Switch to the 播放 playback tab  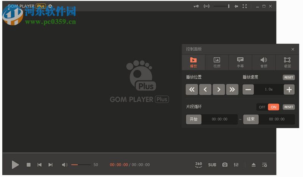(x=194, y=62)
